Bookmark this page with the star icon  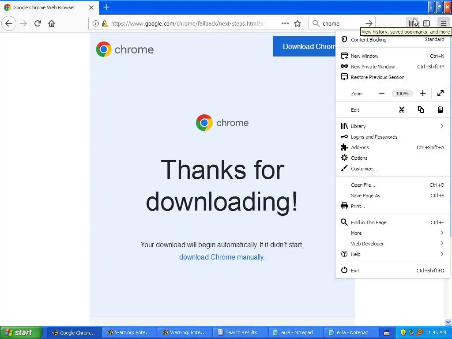pos(298,23)
